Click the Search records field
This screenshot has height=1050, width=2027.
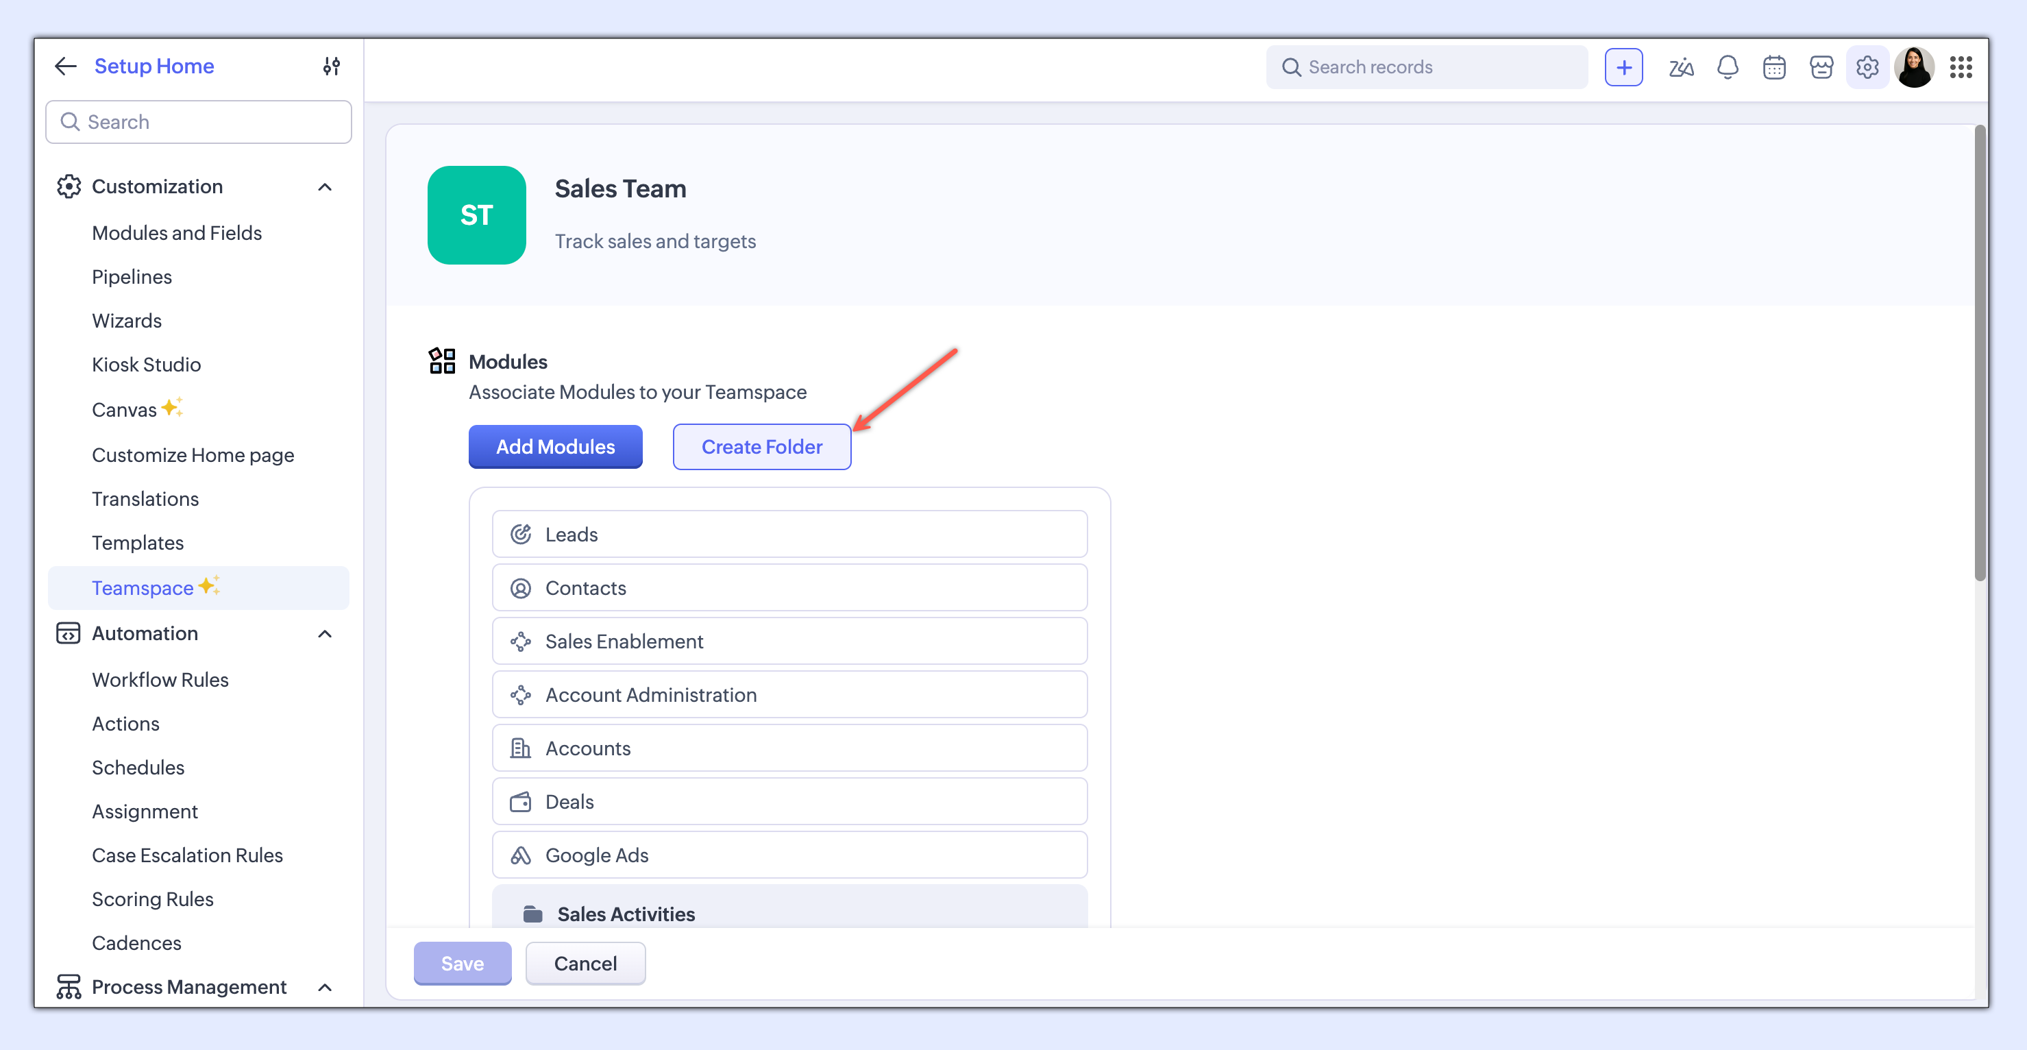click(x=1426, y=68)
